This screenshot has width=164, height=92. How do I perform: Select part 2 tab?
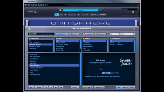coord(61,15)
